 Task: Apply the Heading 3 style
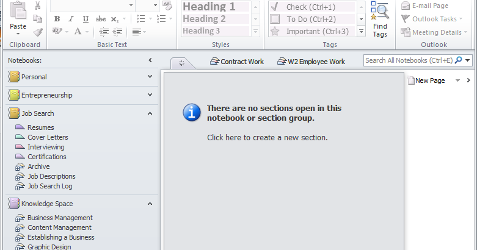coord(216,31)
